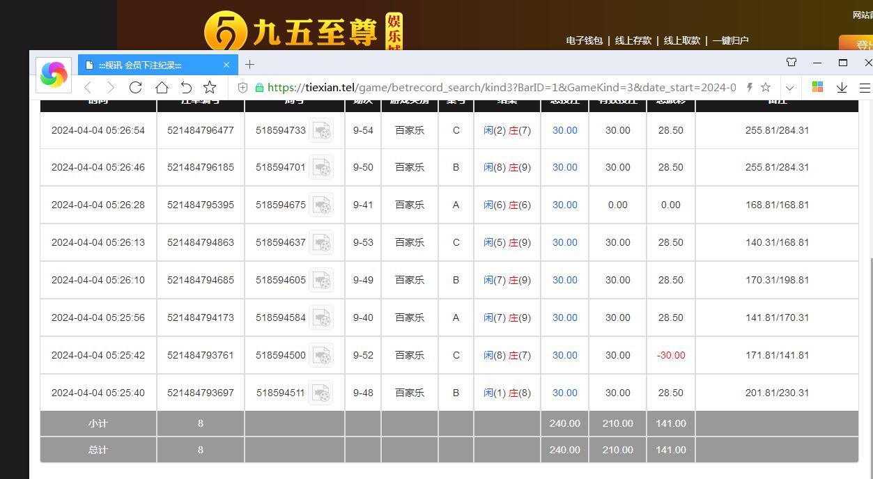Open the downloads arrow icon in toolbar
Image resolution: width=873 pixels, height=479 pixels.
(x=842, y=87)
